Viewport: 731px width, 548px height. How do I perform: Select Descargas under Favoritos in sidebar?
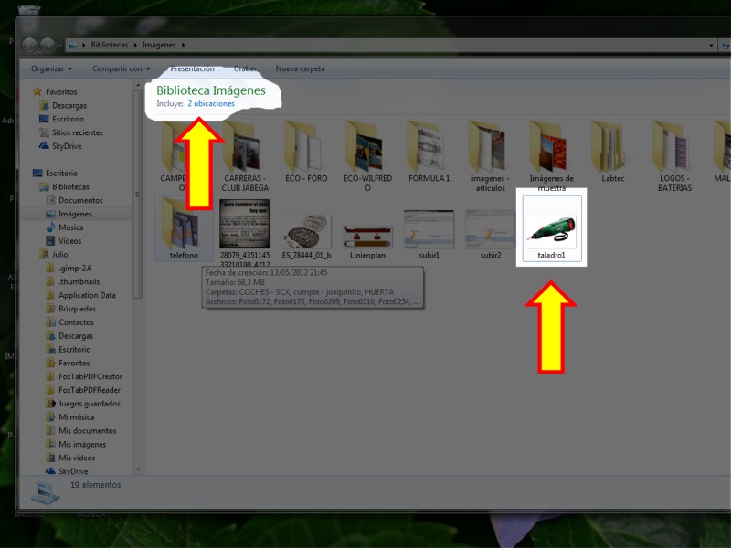pos(69,106)
